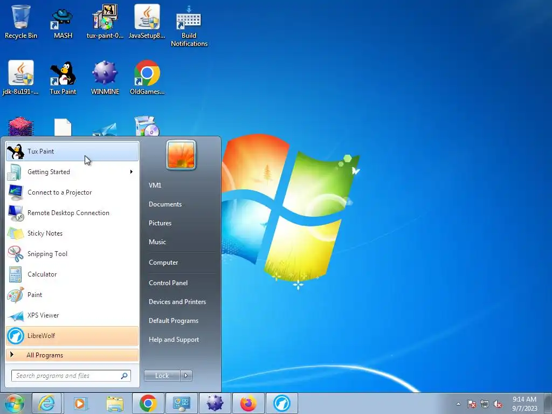Launch the Snipping Tool

pyautogui.click(x=72, y=253)
